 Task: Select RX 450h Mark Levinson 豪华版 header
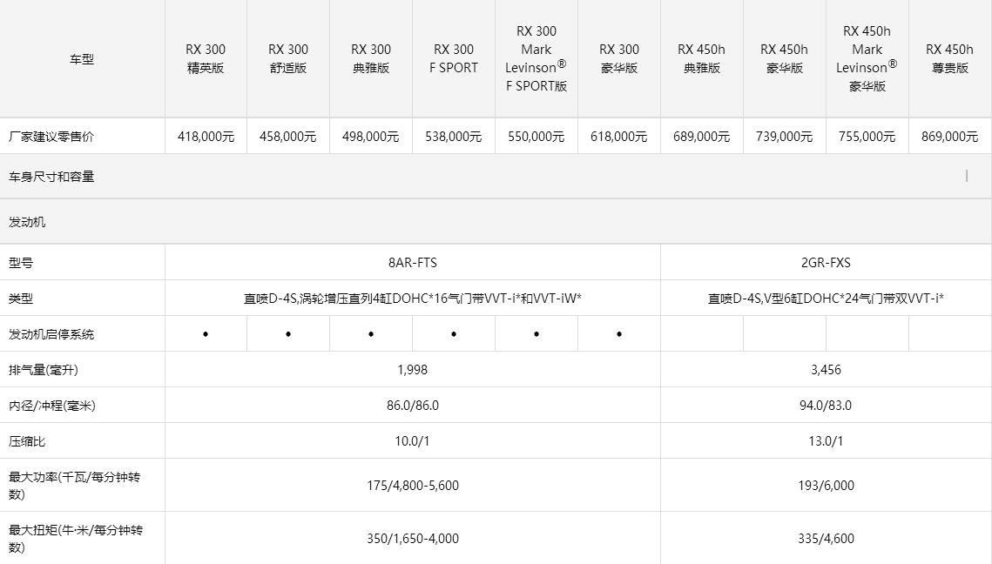tap(867, 59)
